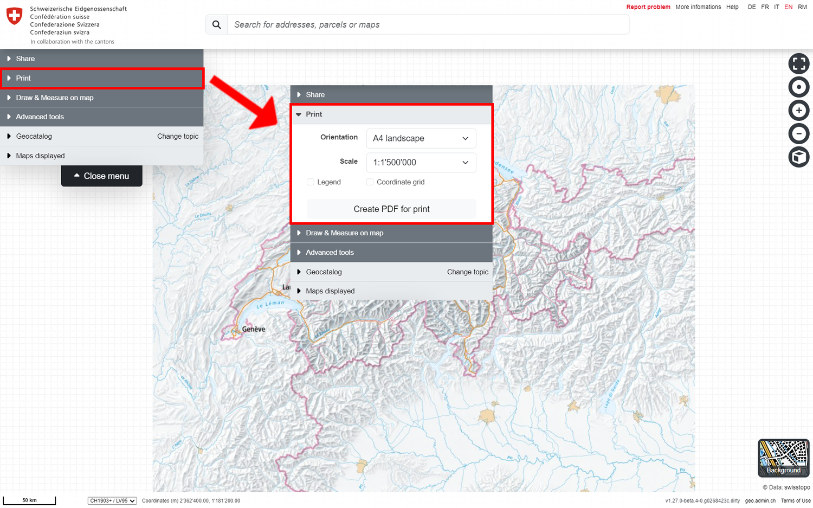Open the Background map selector thumbnail
This screenshot has height=508, width=813.
pyautogui.click(x=783, y=458)
